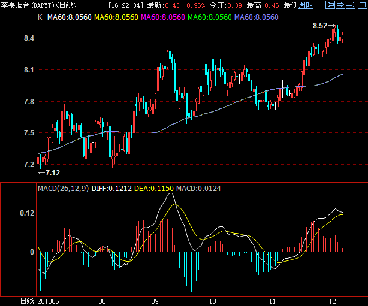Image resolution: width=368 pixels, height=306 pixels.
Task: Click the DEA:0.1150 value
Action: (x=154, y=188)
